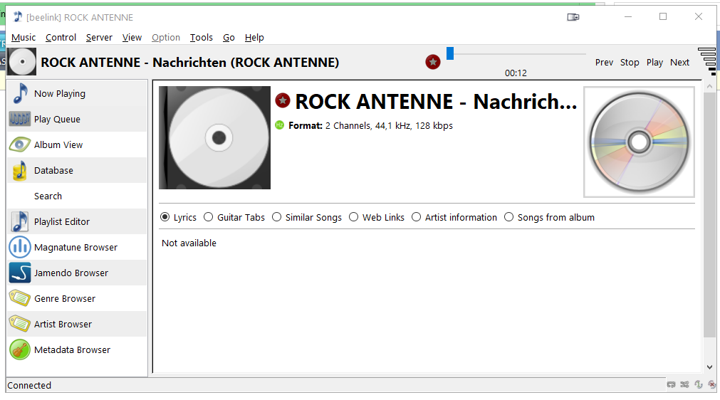Open the Magnatune Browser bars icon
Viewport: 720px width, 400px height.
click(x=20, y=247)
